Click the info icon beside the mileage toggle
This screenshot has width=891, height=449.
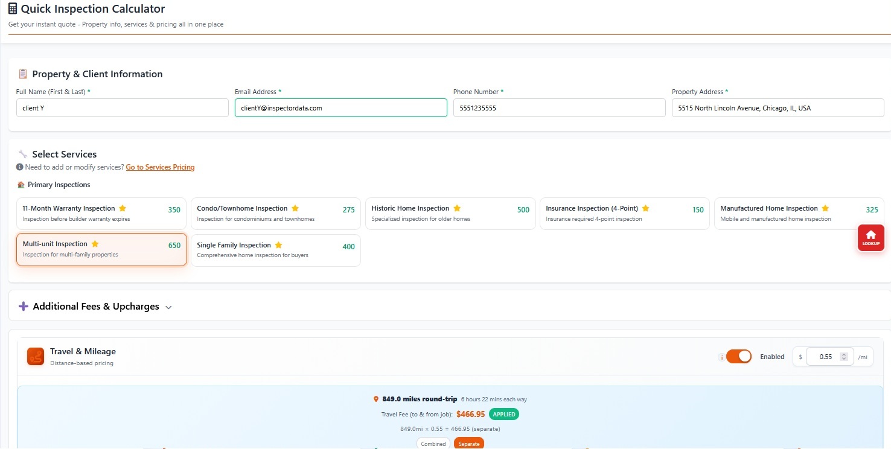click(721, 357)
